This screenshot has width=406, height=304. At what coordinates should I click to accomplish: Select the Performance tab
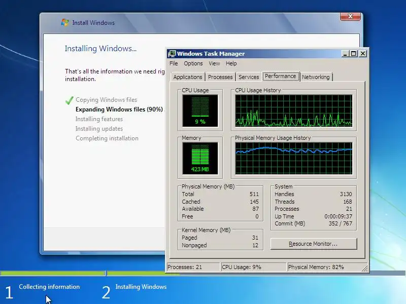(x=281, y=77)
